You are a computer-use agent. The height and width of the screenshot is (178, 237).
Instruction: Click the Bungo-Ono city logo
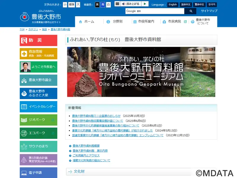(25, 17)
